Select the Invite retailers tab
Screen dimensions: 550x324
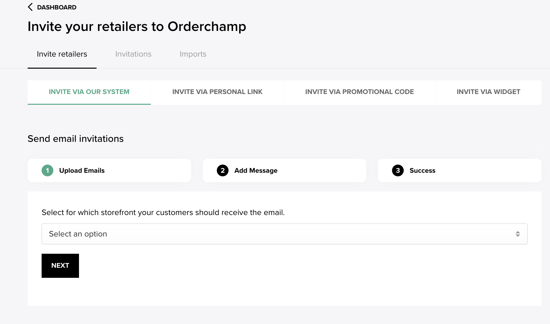[62, 54]
